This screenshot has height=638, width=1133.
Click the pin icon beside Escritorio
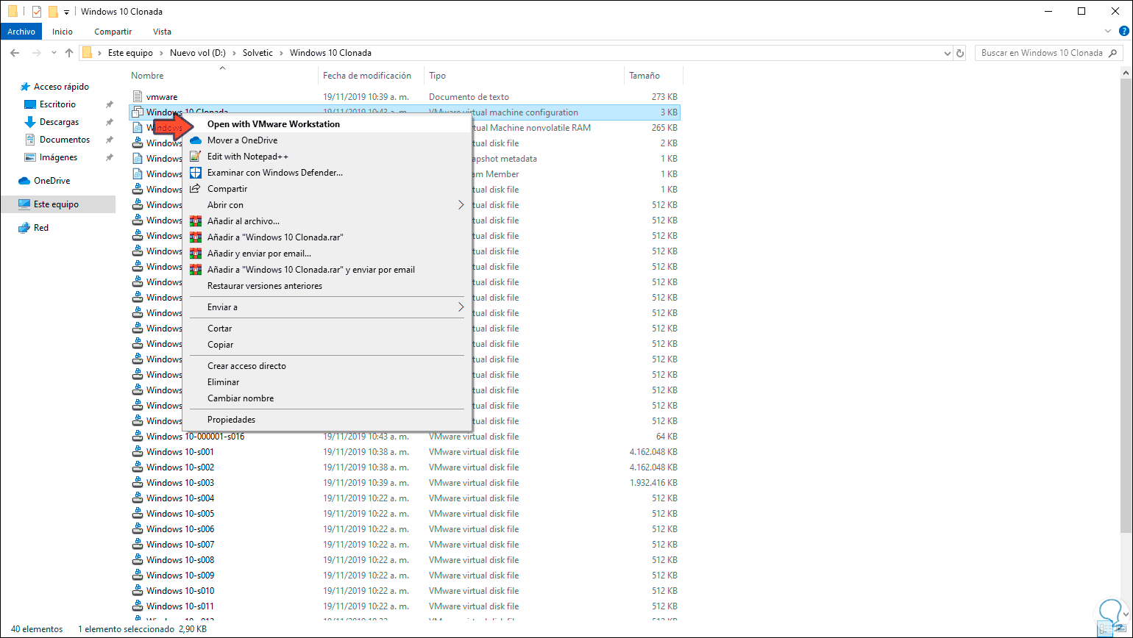point(109,104)
